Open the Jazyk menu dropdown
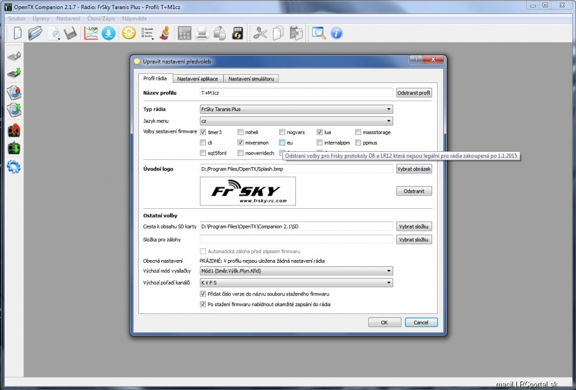The width and height of the screenshot is (576, 390). coord(296,121)
